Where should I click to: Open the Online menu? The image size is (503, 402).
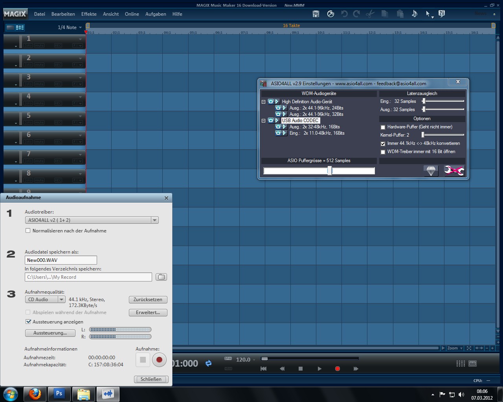click(x=132, y=14)
